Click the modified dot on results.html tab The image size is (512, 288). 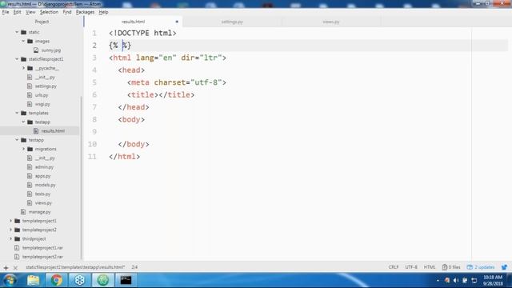point(177,22)
